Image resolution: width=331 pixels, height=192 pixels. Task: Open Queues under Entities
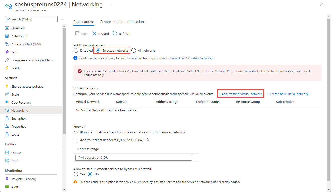pos(17,153)
